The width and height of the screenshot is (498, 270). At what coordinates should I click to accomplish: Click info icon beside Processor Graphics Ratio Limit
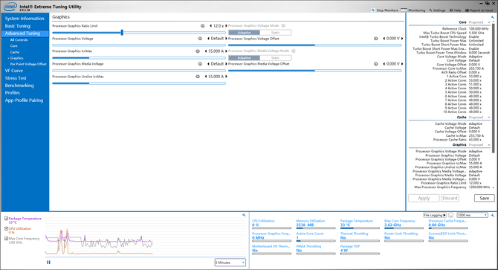point(203,26)
